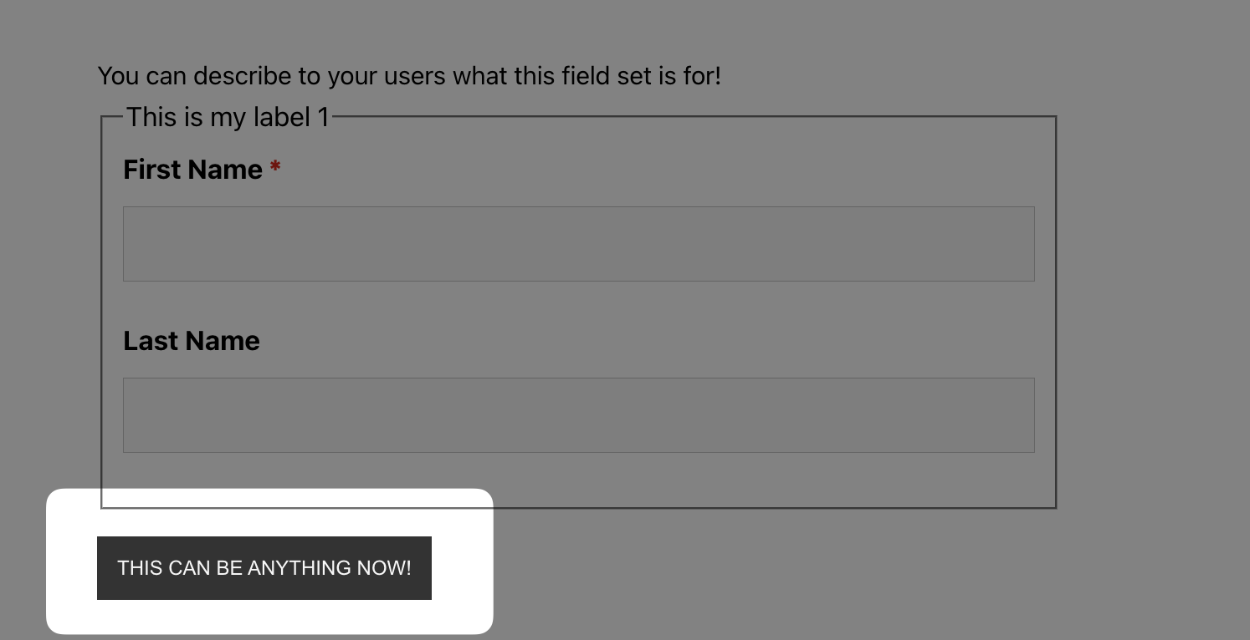Focus the Last Name text box
The width and height of the screenshot is (1250, 640).
point(578,415)
